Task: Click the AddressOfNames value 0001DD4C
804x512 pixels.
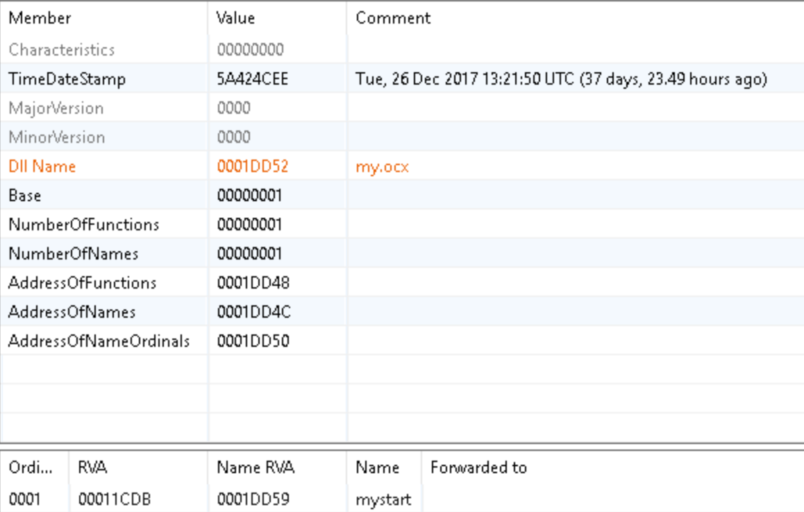Action: 253,312
